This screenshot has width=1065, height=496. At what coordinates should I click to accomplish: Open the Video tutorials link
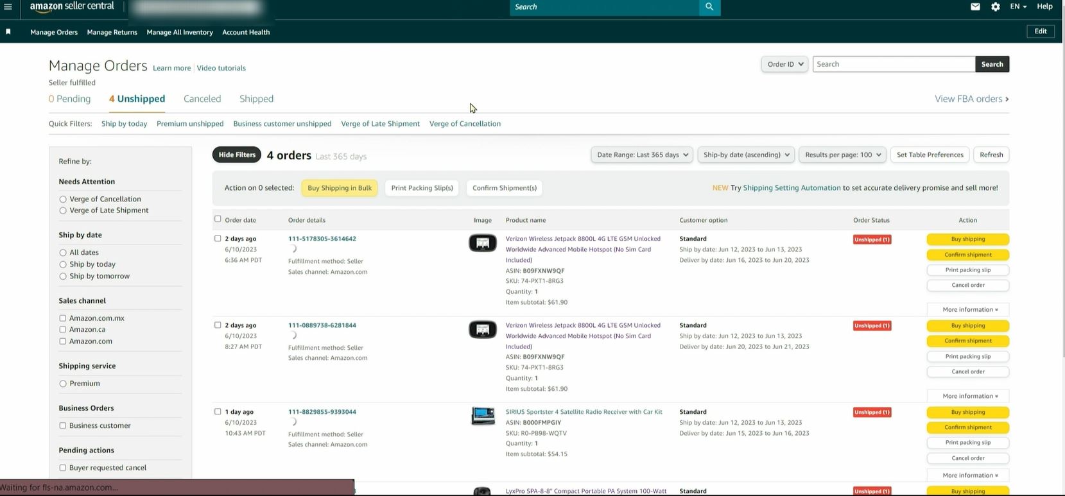coord(221,68)
